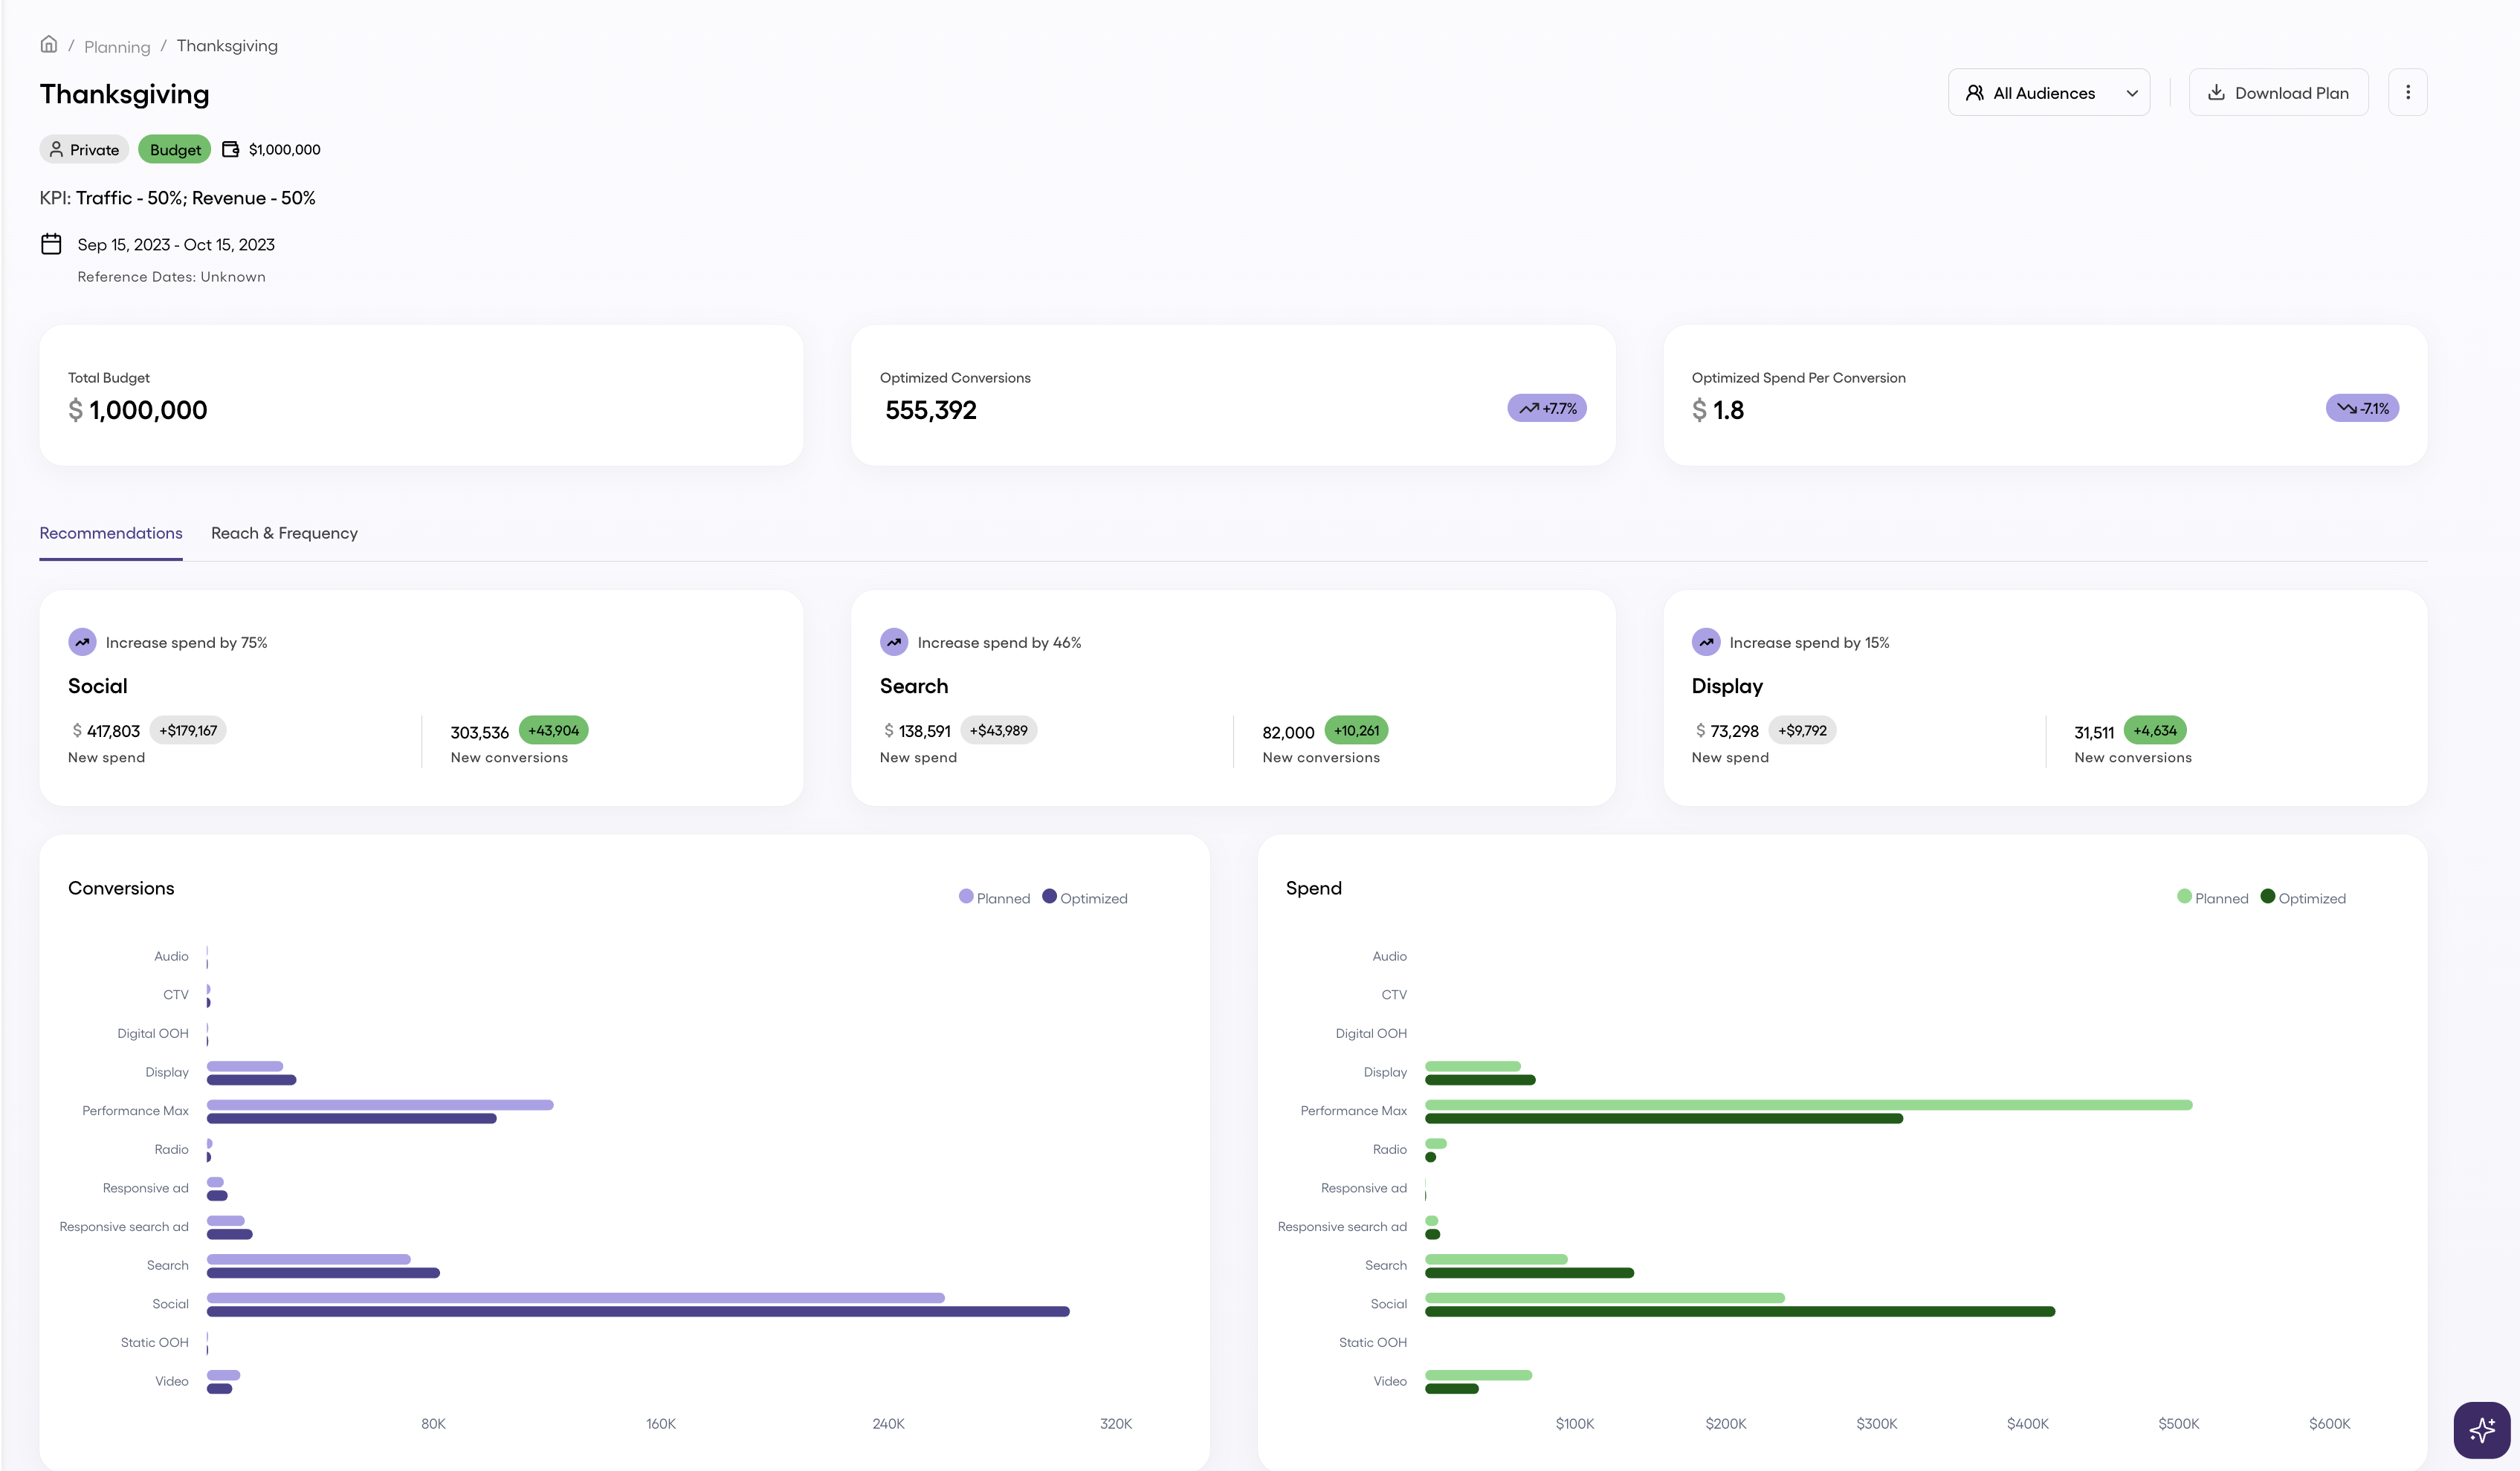Screen dimensions: 2520x1471
Task: Click the AI sparkle assistant button
Action: click(x=2481, y=1429)
